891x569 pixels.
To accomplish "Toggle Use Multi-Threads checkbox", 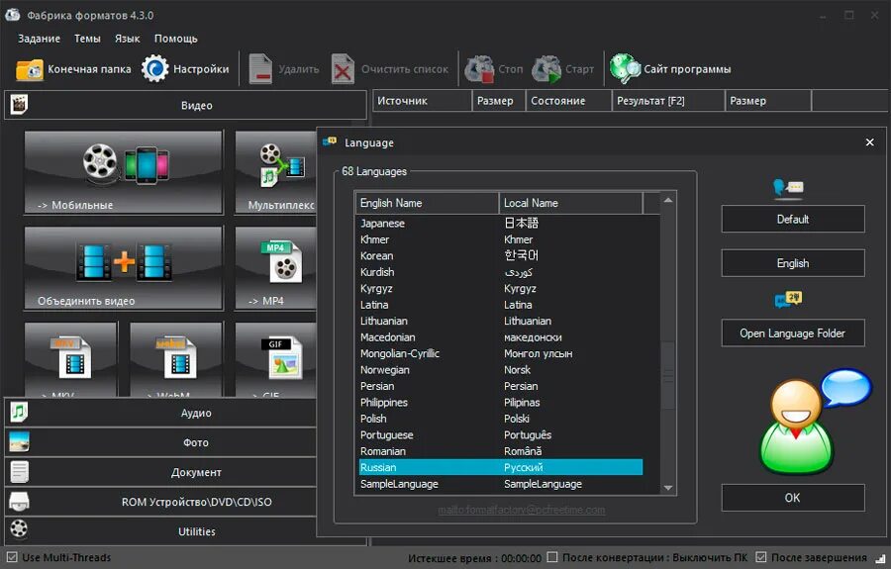I will pyautogui.click(x=11, y=557).
